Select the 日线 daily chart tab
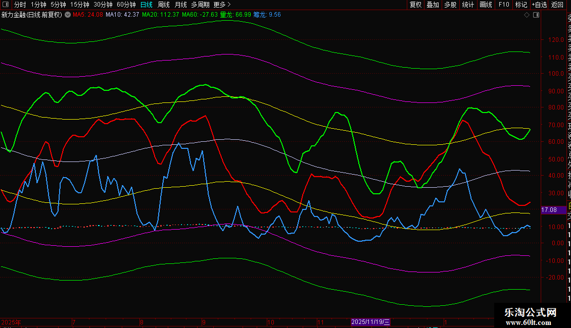571x328 pixels. 147,5
